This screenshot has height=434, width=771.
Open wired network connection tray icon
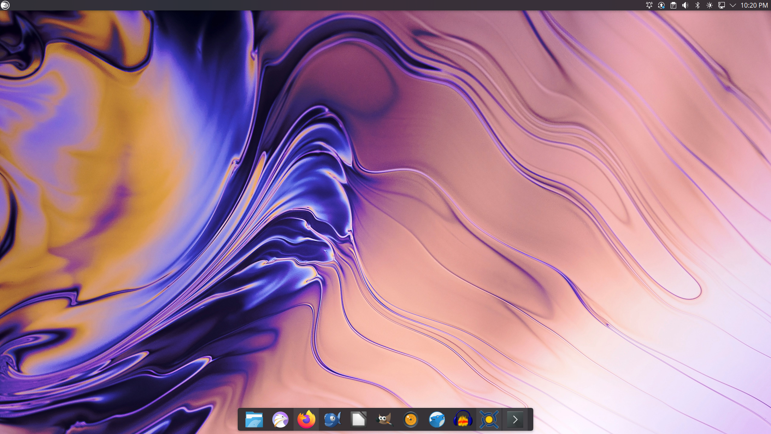point(721,5)
